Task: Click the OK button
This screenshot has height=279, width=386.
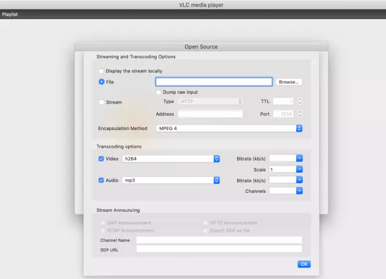Action: click(304, 264)
